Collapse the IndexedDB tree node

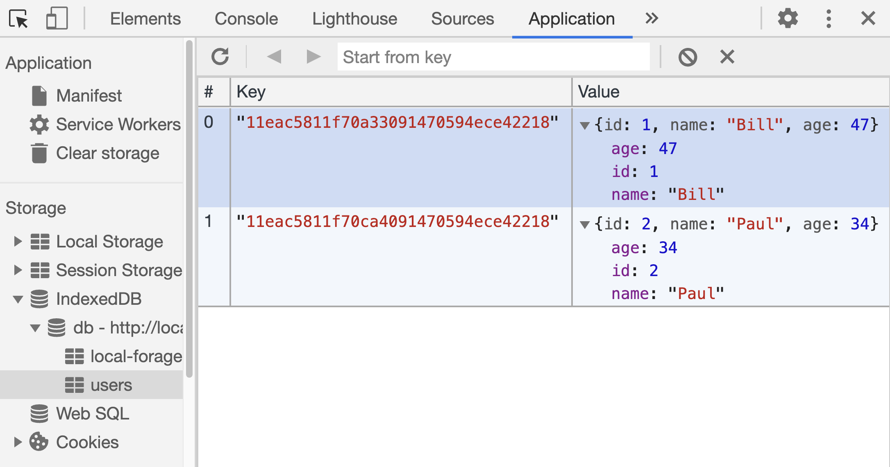pyautogui.click(x=18, y=299)
